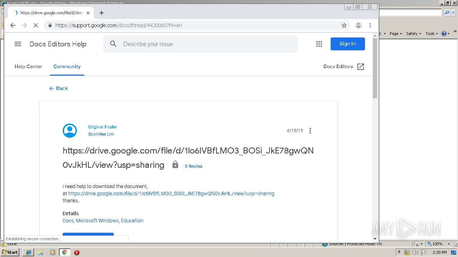This screenshot has width=458, height=257.
Task: Open the Chrome profile avatar
Action: pyautogui.click(x=358, y=25)
